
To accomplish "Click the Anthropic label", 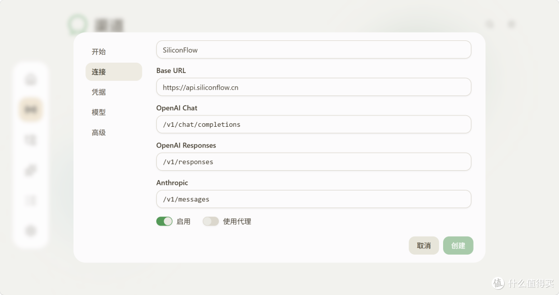I will [172, 183].
